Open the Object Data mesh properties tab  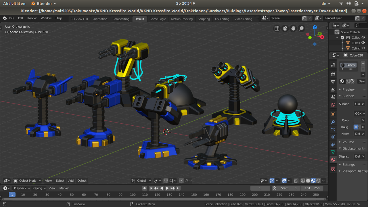coord(333,152)
